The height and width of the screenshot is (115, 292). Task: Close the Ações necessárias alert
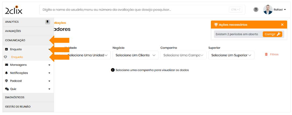[x=282, y=25]
